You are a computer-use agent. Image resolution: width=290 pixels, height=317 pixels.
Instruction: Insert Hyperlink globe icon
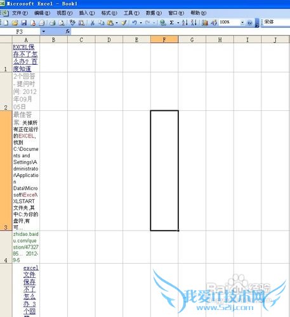(163, 22)
